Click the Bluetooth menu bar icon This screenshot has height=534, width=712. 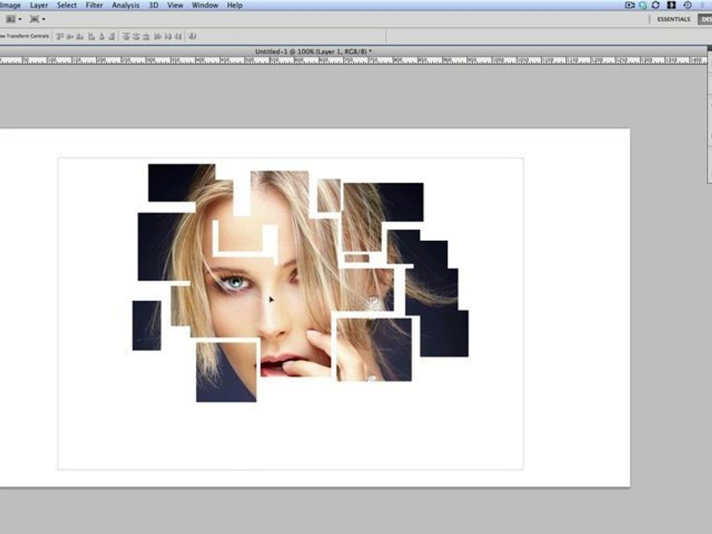[671, 5]
